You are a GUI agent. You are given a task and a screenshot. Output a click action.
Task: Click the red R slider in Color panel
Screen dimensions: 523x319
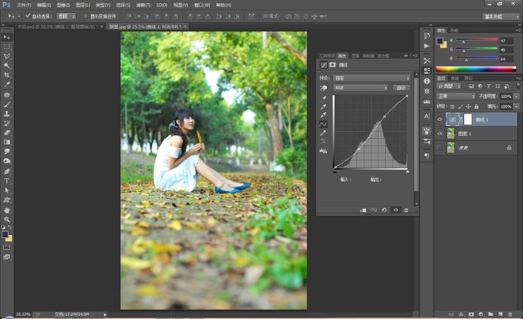477,39
